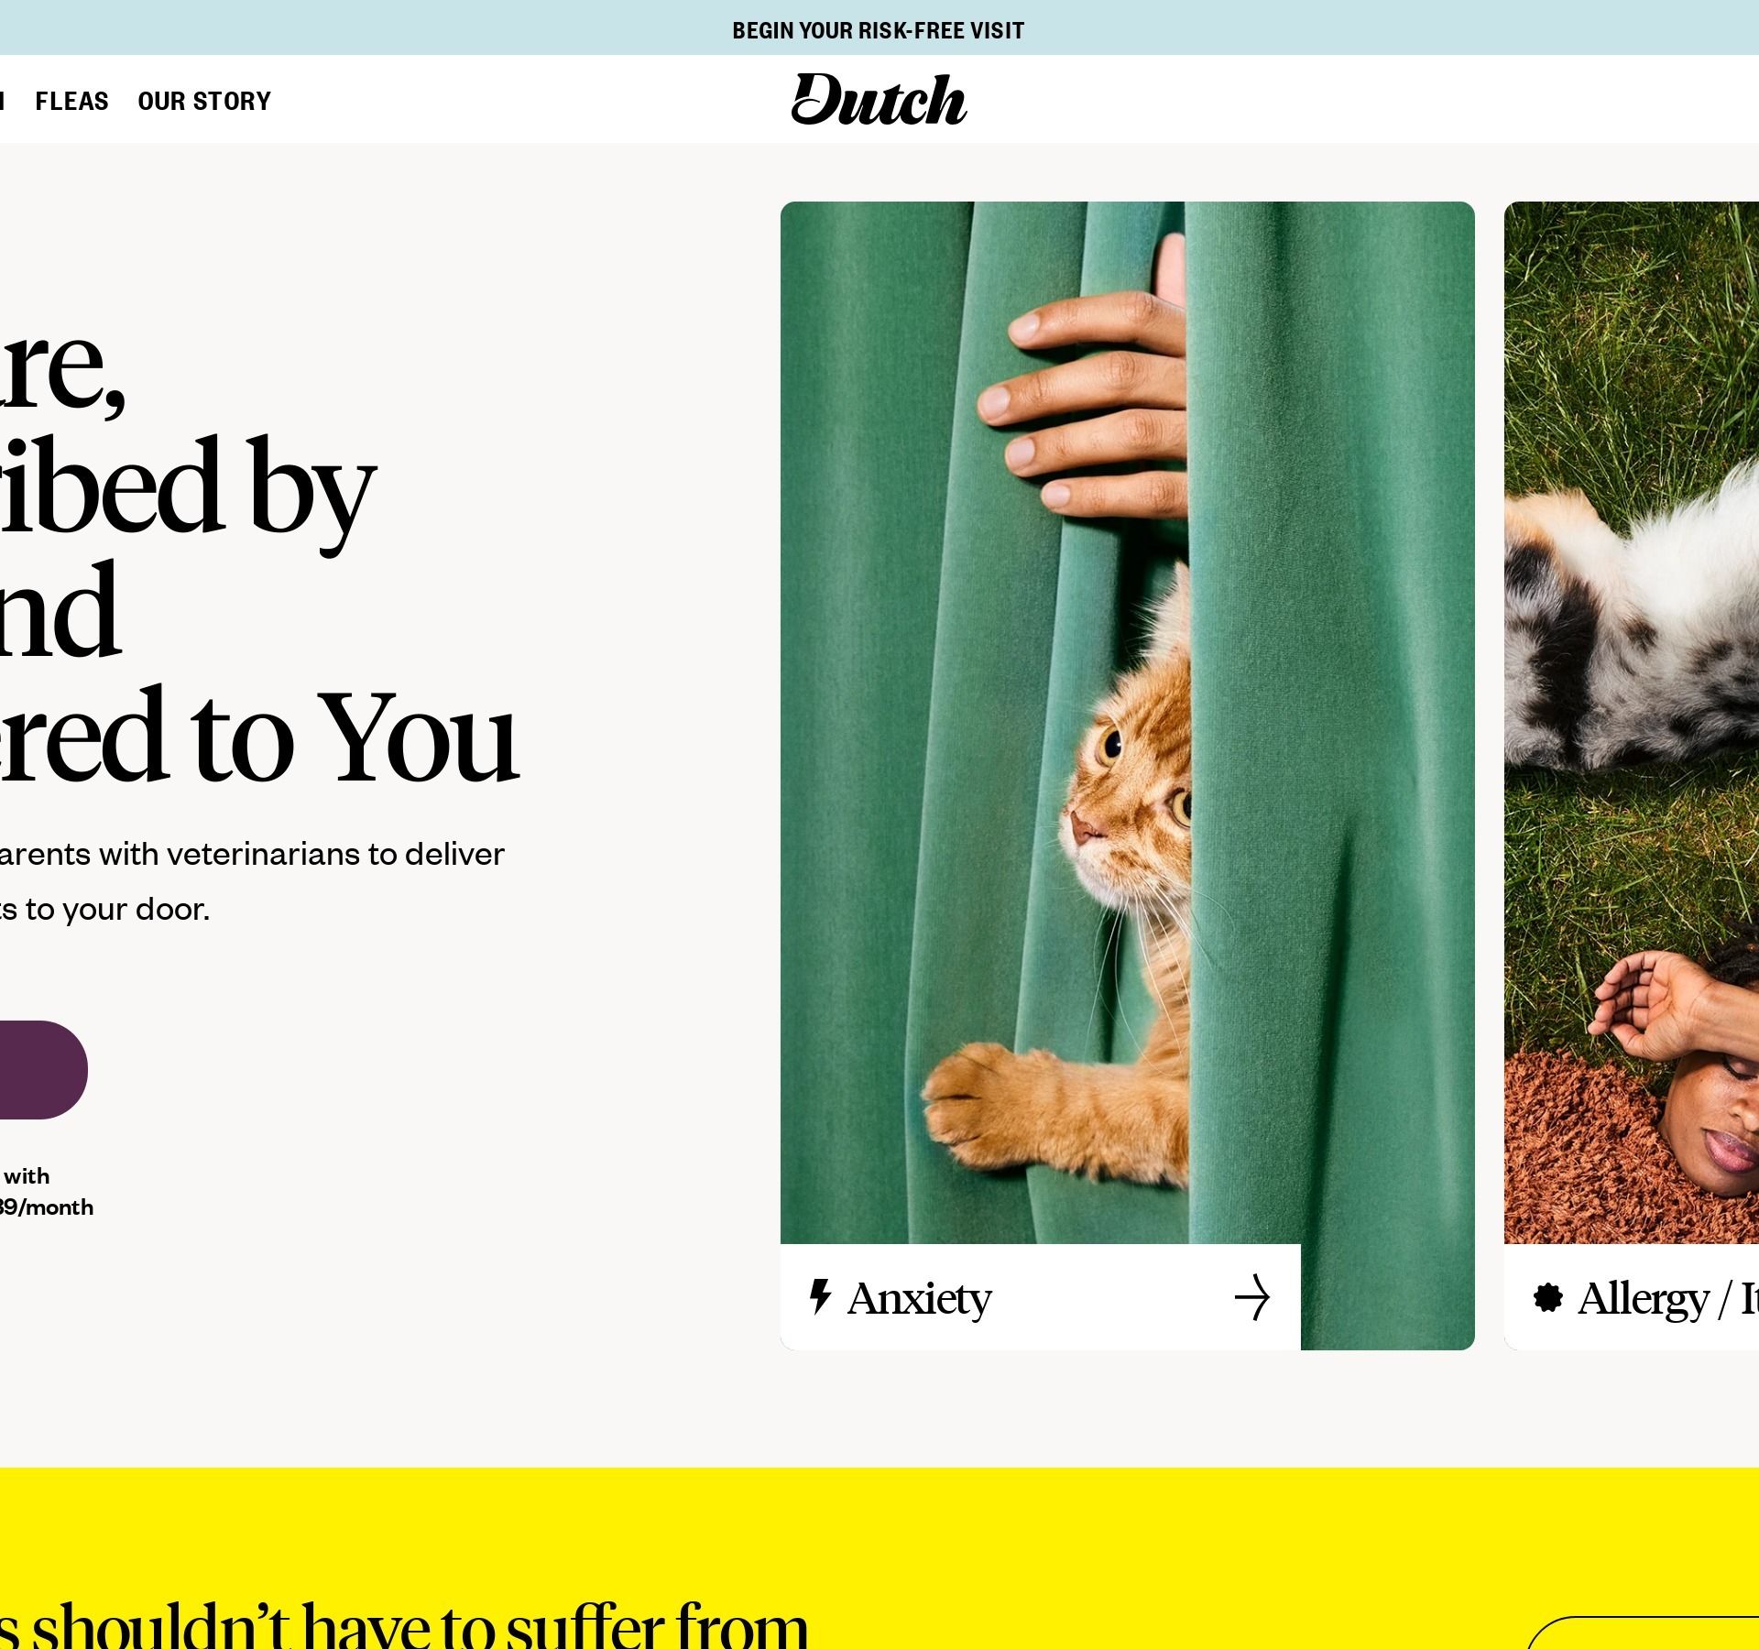Click the "/month" pricing note
The image size is (1759, 1649).
[x=47, y=1207]
